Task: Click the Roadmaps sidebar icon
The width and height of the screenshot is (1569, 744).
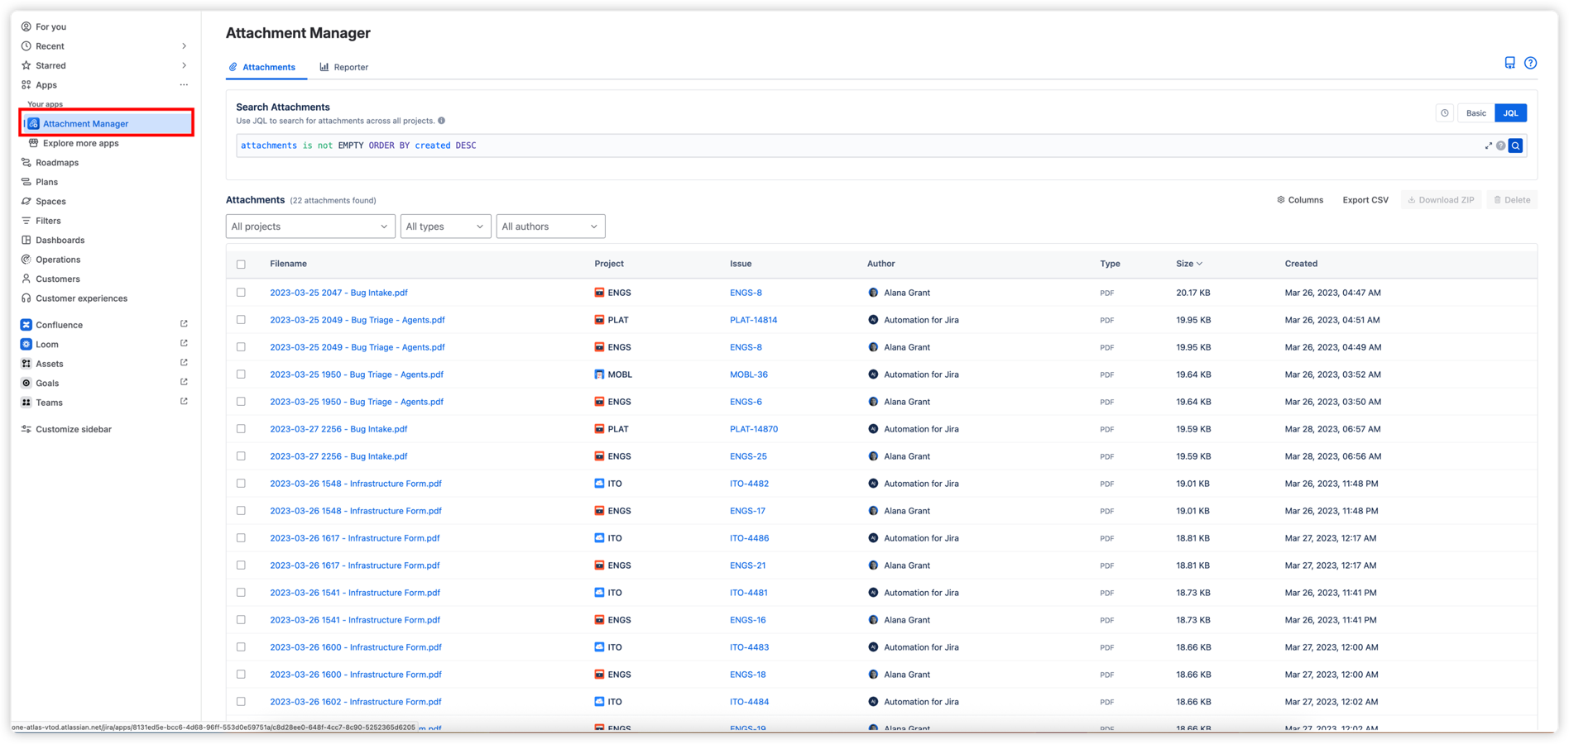Action: click(26, 162)
